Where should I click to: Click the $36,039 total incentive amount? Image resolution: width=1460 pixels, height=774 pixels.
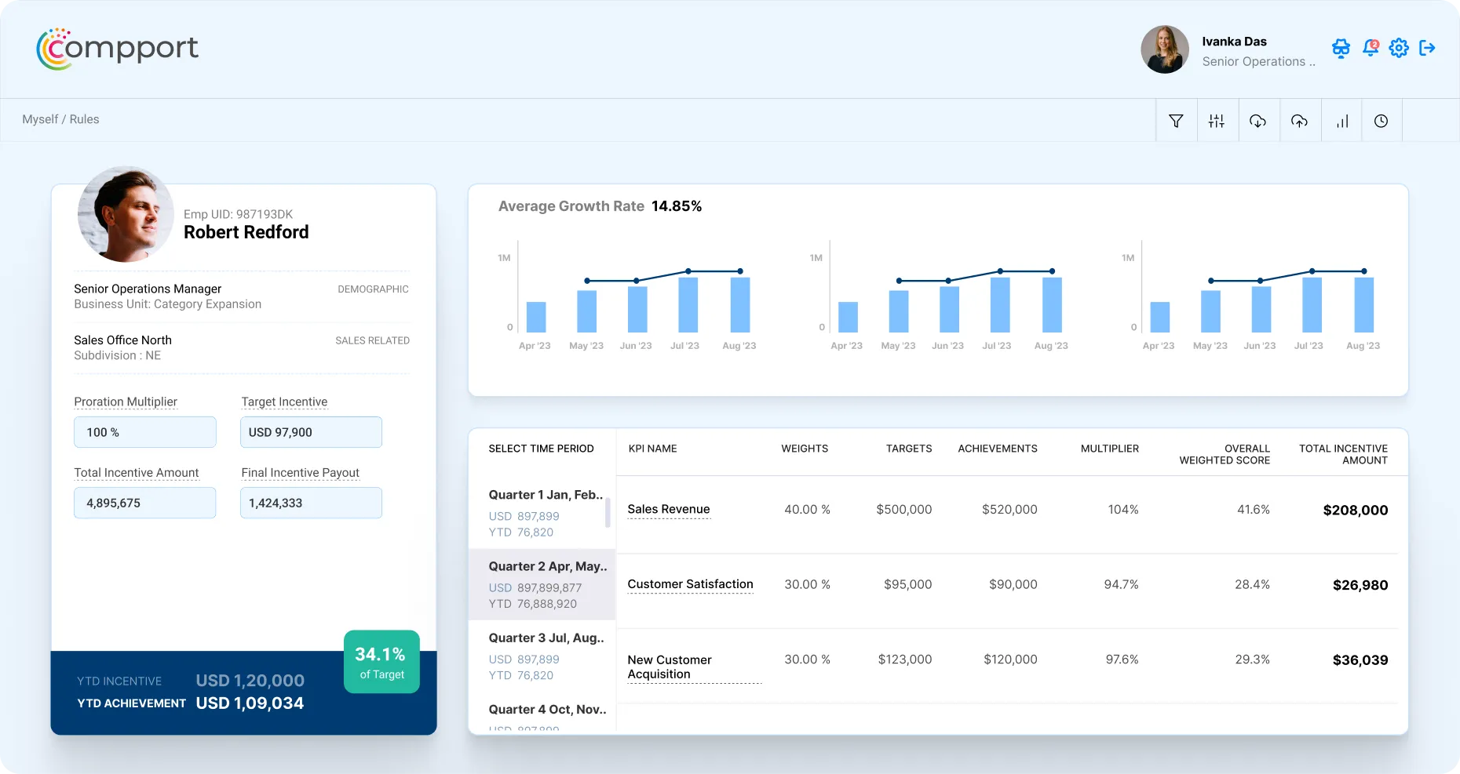tap(1360, 660)
